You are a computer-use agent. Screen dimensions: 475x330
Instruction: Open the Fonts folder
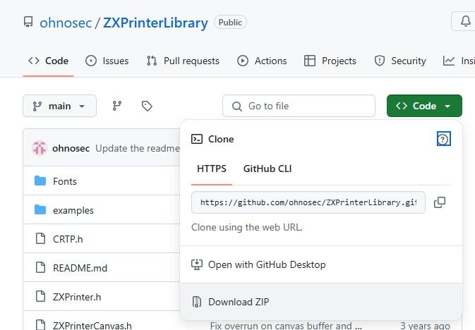(x=64, y=181)
